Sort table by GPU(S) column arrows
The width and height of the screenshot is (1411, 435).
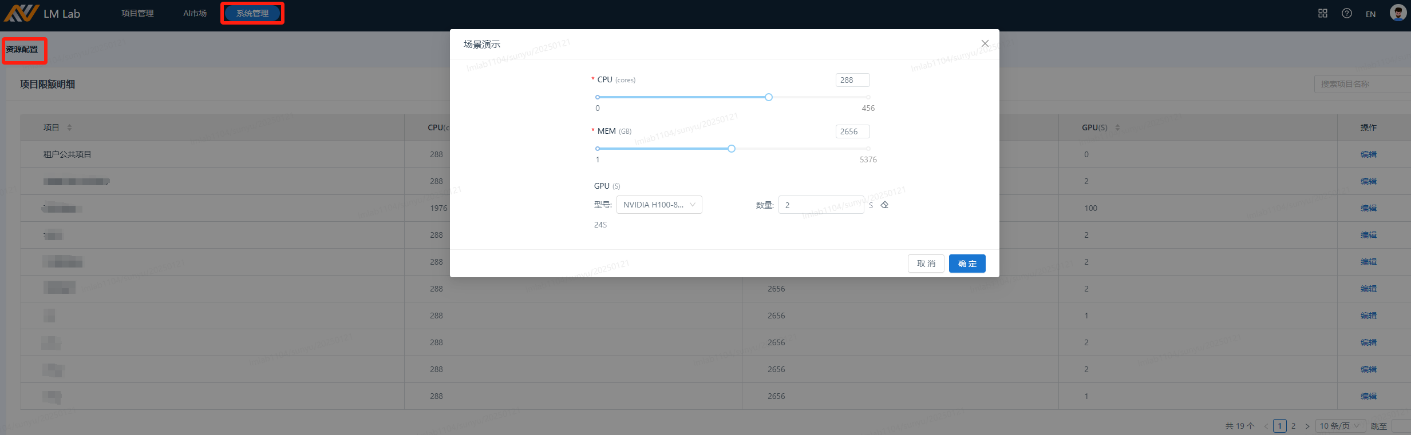1117,127
